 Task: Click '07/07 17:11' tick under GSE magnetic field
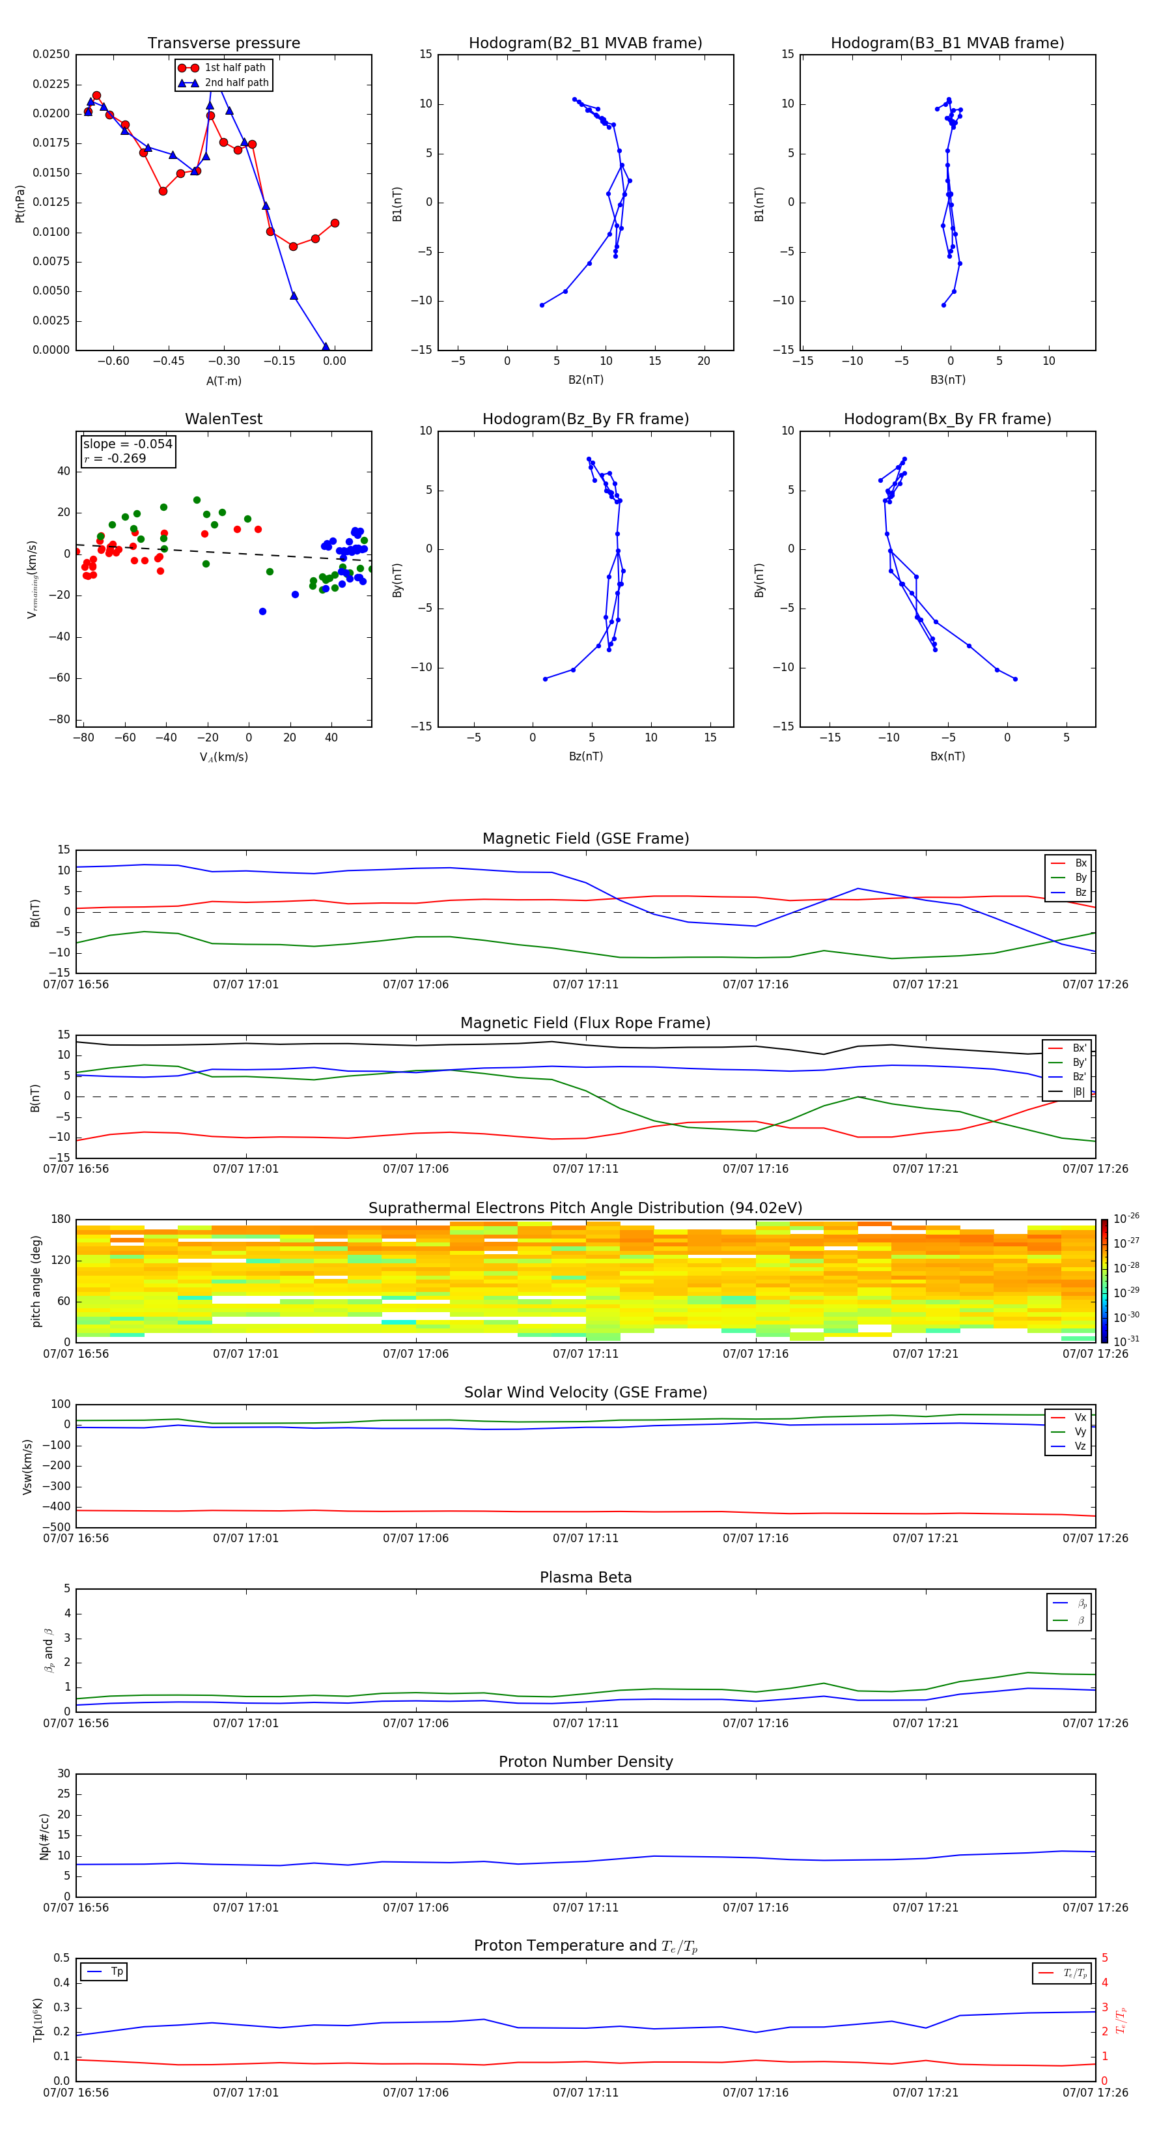click(585, 985)
